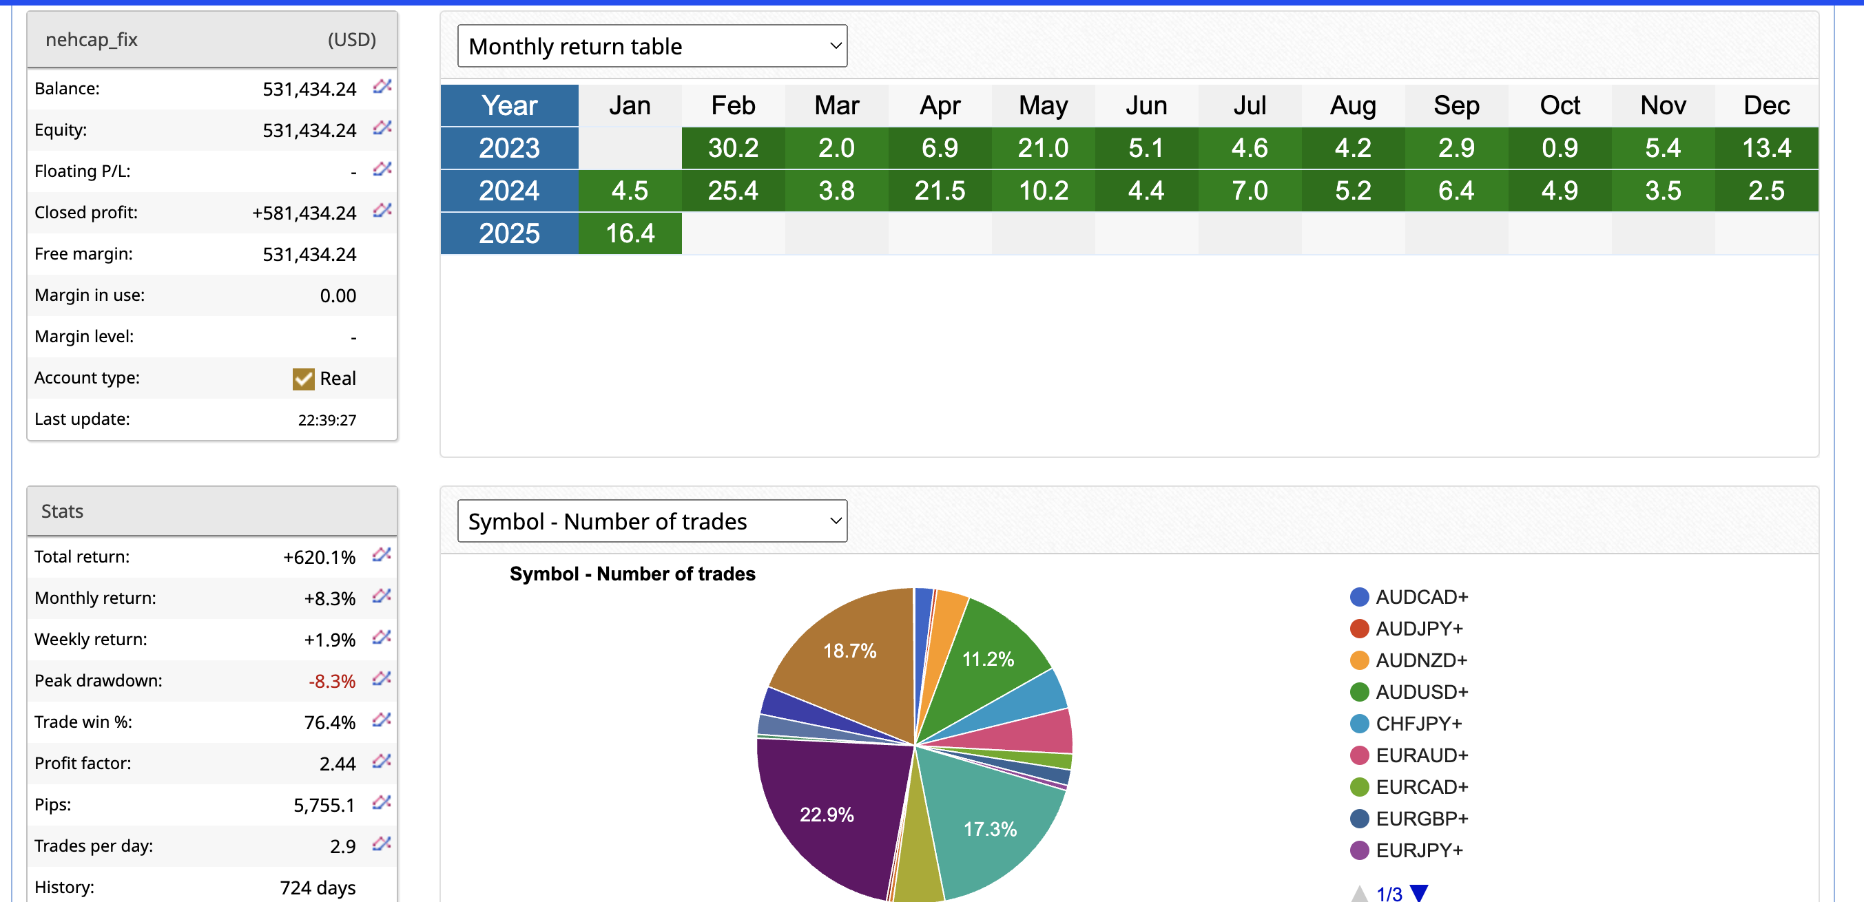The height and width of the screenshot is (902, 1864).
Task: Open chart icon for Profit factor
Action: pyautogui.click(x=382, y=761)
